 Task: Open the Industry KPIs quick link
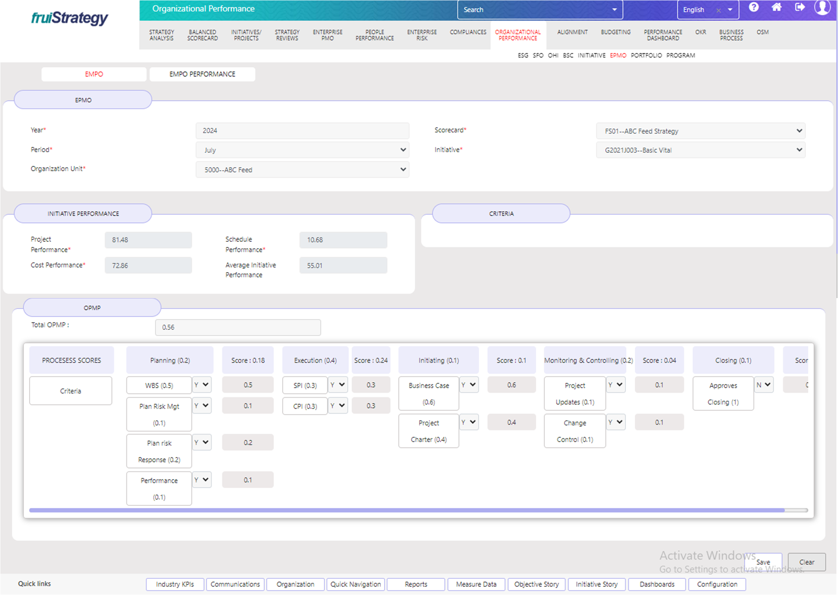tap(175, 584)
